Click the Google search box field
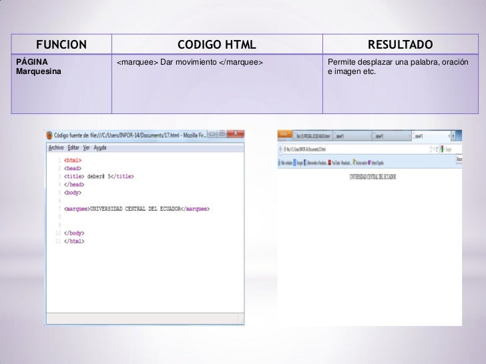 [453, 149]
